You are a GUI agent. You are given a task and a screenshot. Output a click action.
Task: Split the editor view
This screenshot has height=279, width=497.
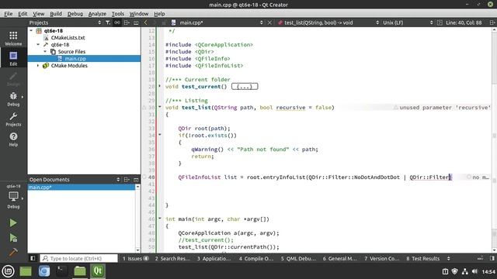pyautogui.click(x=492, y=22)
